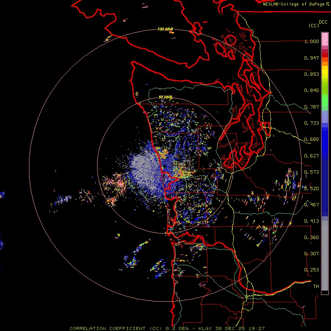The image size is (331, 331).
Task: Click the pink swatch at the color bar's top
Action: (325, 39)
